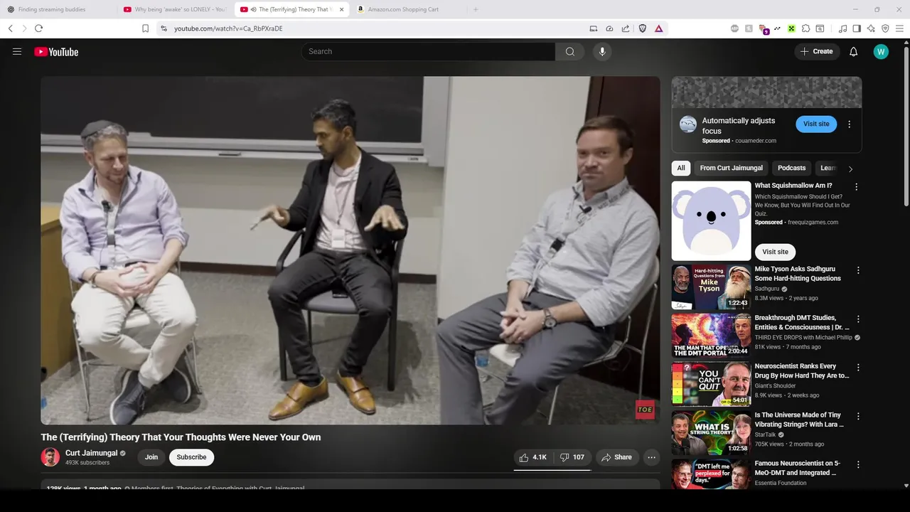
Task: Open the account avatar menu
Action: [881, 51]
